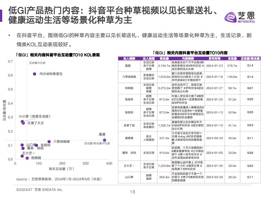Click the 42.9w interaction value

[232, 112]
